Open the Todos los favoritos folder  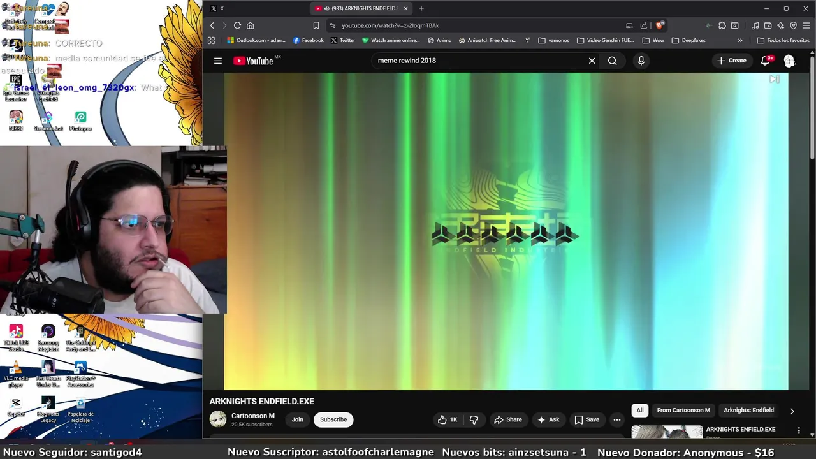pos(783,40)
